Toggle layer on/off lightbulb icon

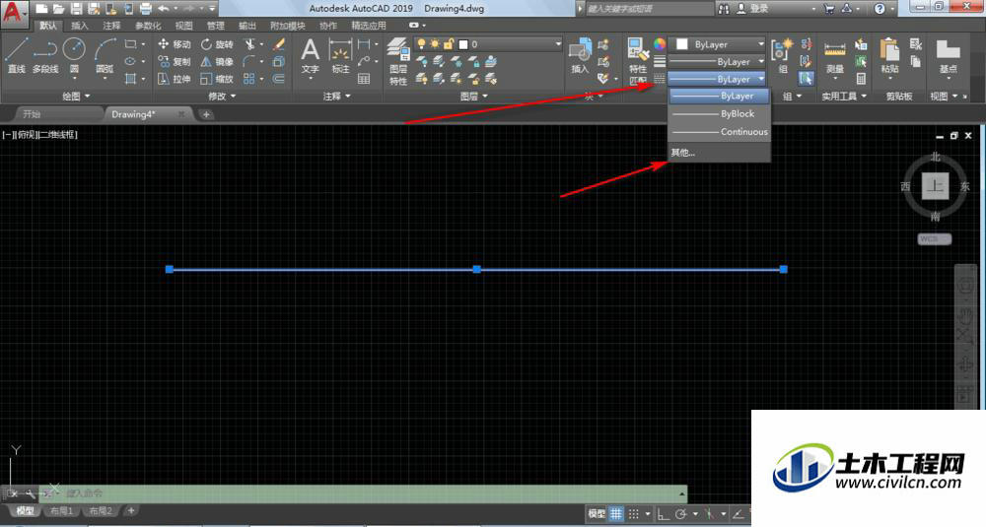(421, 44)
